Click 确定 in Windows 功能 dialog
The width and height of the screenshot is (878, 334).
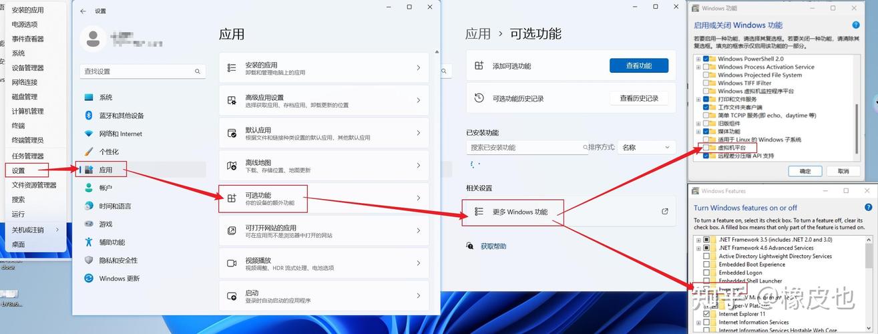(x=805, y=171)
